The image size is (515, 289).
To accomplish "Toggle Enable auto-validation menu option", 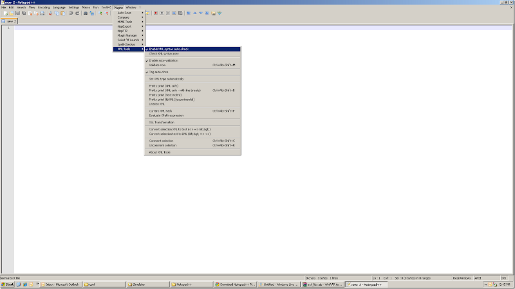I will 164,60.
